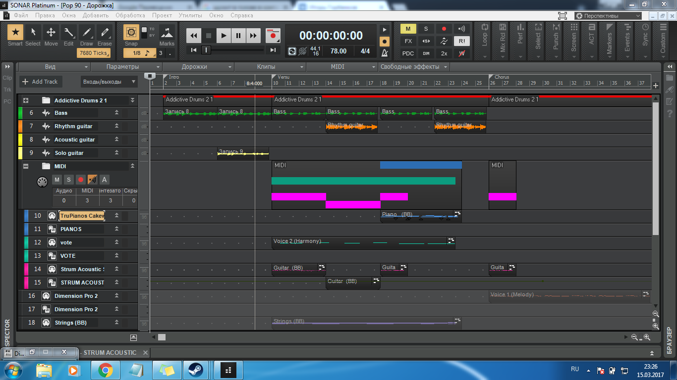Toggle 2x upsampling
677x380 pixels.
(444, 53)
